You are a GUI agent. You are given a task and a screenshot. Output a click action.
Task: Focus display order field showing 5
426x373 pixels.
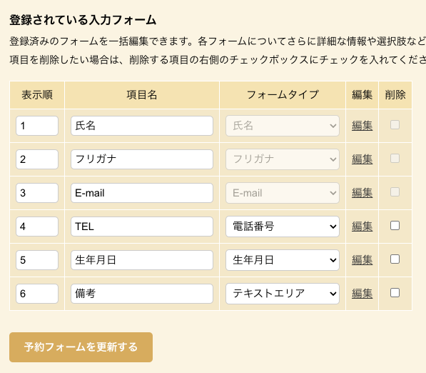(x=37, y=260)
